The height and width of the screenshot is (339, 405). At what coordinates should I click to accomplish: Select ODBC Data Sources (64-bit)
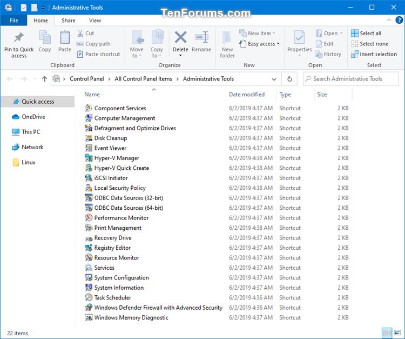click(x=129, y=208)
